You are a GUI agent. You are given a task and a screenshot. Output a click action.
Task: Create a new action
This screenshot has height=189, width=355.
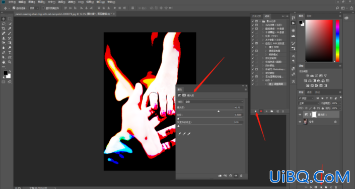coord(278,111)
